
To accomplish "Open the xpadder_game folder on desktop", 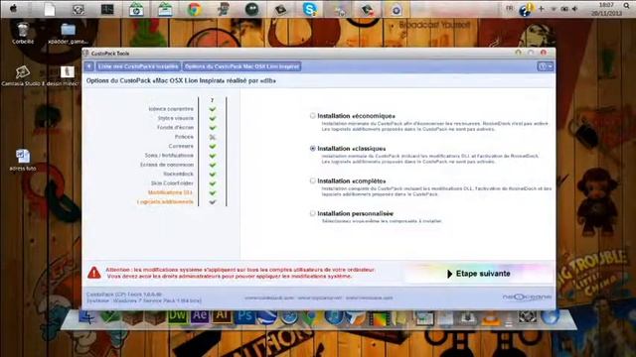I will coord(68,33).
